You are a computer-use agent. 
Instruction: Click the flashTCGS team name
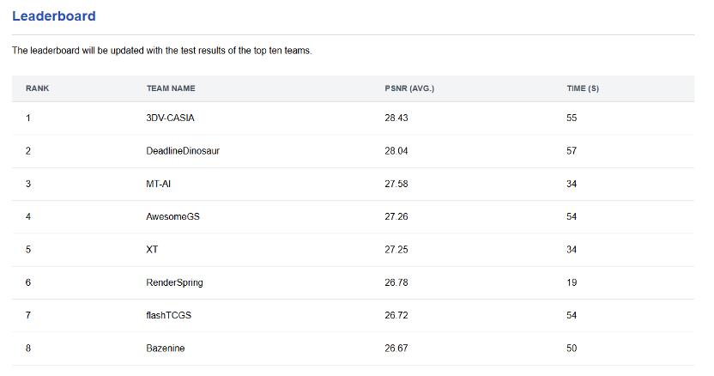[169, 315]
